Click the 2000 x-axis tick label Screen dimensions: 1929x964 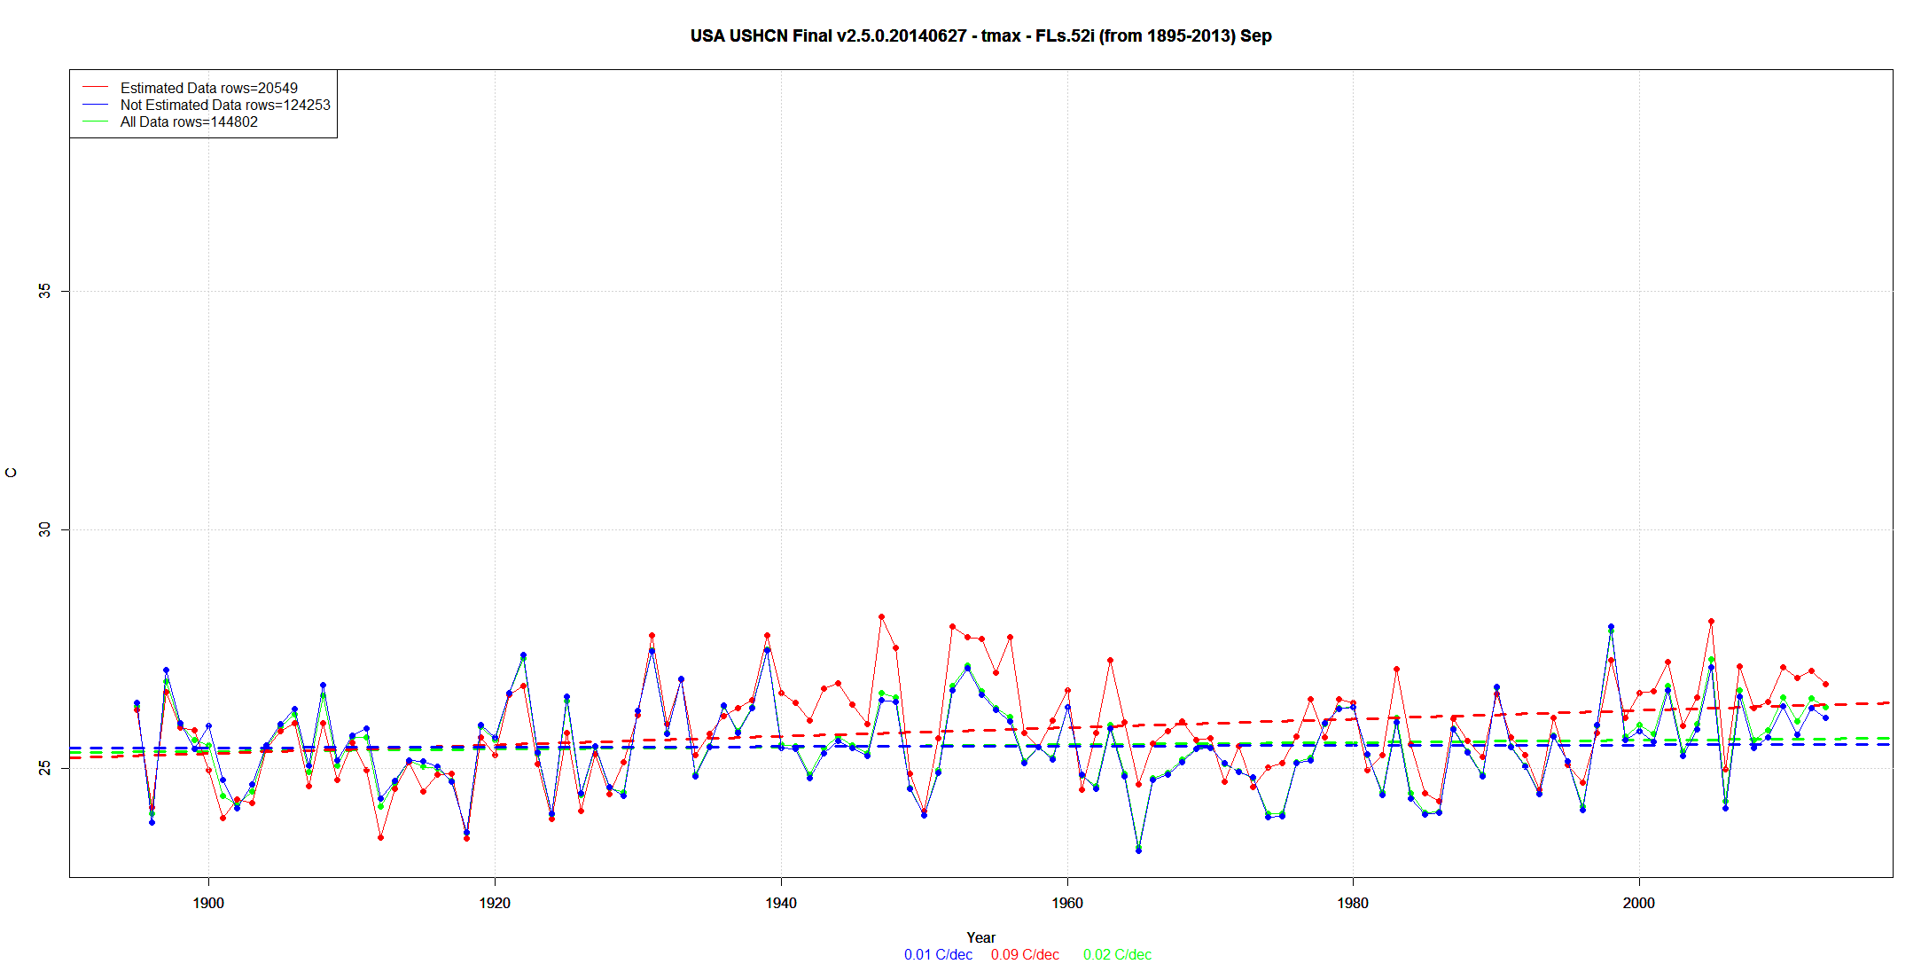tap(1638, 903)
